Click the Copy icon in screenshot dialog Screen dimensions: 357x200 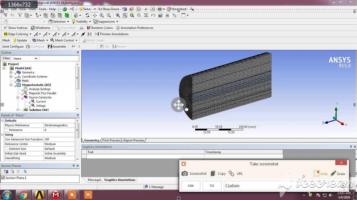[x=213, y=174]
